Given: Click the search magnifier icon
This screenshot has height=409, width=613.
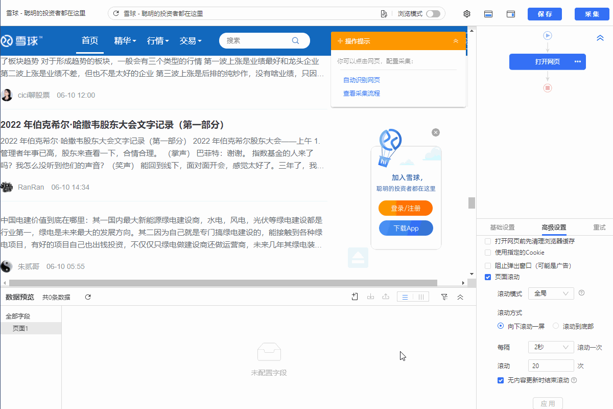Looking at the screenshot, I should coord(295,40).
